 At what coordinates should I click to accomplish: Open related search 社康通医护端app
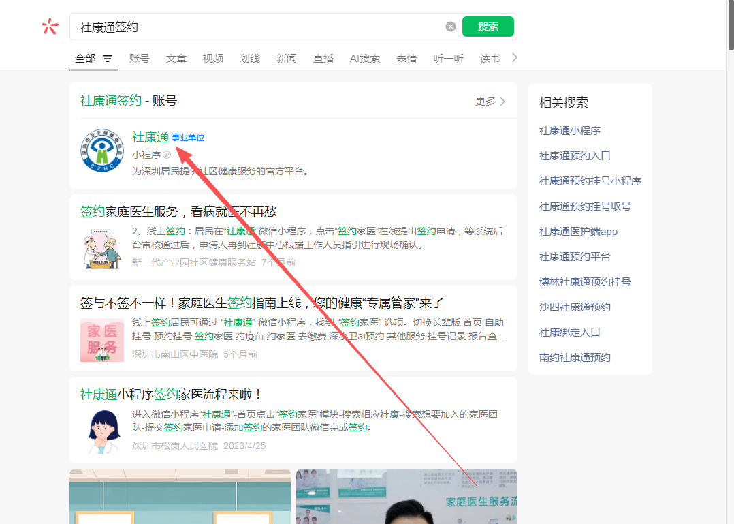click(578, 232)
